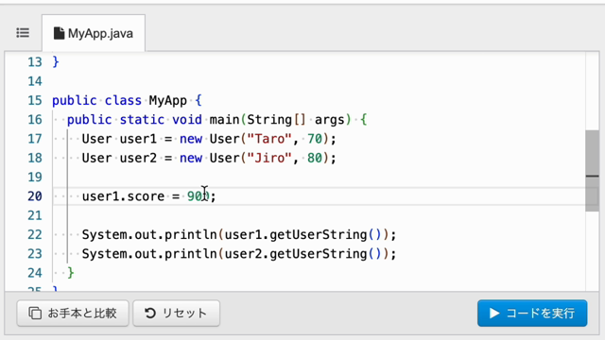The image size is (605, 340).
Task: Open the file list hamburger icon
Action: click(x=23, y=33)
